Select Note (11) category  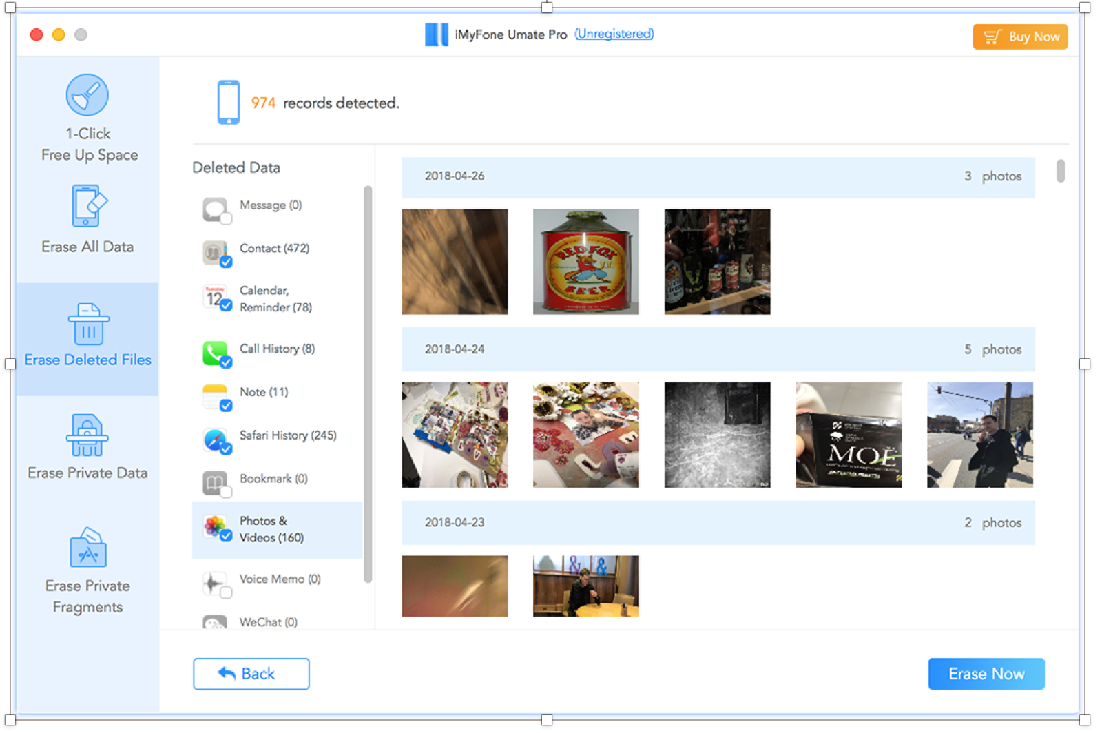pyautogui.click(x=277, y=395)
